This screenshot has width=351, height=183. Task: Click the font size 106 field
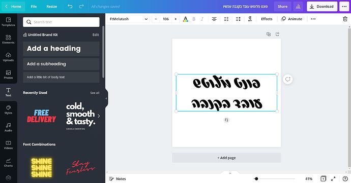click(x=166, y=19)
